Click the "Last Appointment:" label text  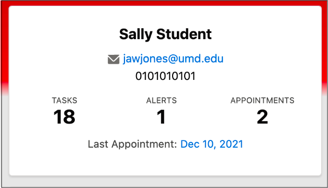[x=132, y=144]
